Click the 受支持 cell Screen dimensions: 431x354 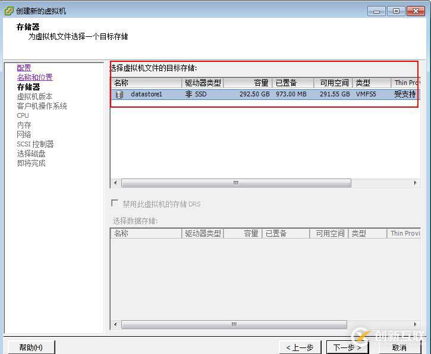pyautogui.click(x=405, y=94)
